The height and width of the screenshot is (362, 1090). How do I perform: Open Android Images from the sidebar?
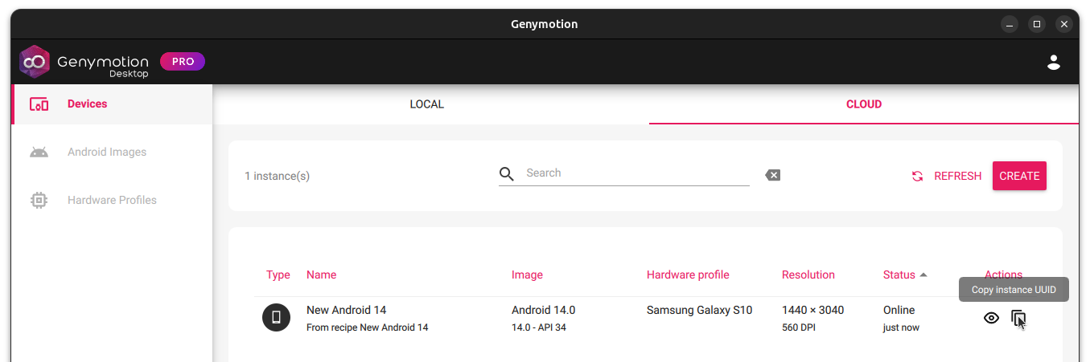click(x=106, y=153)
